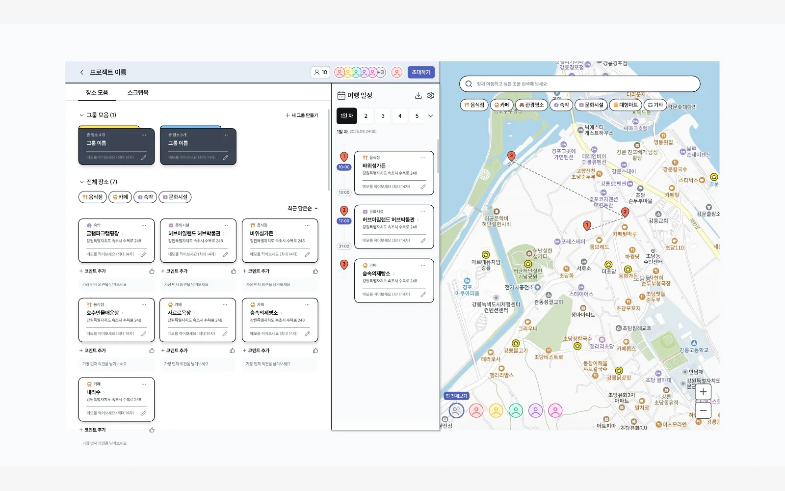785x491 pixels.
Task: Go back with the arrow beside 프로젝트 이름
Action: 81,72
